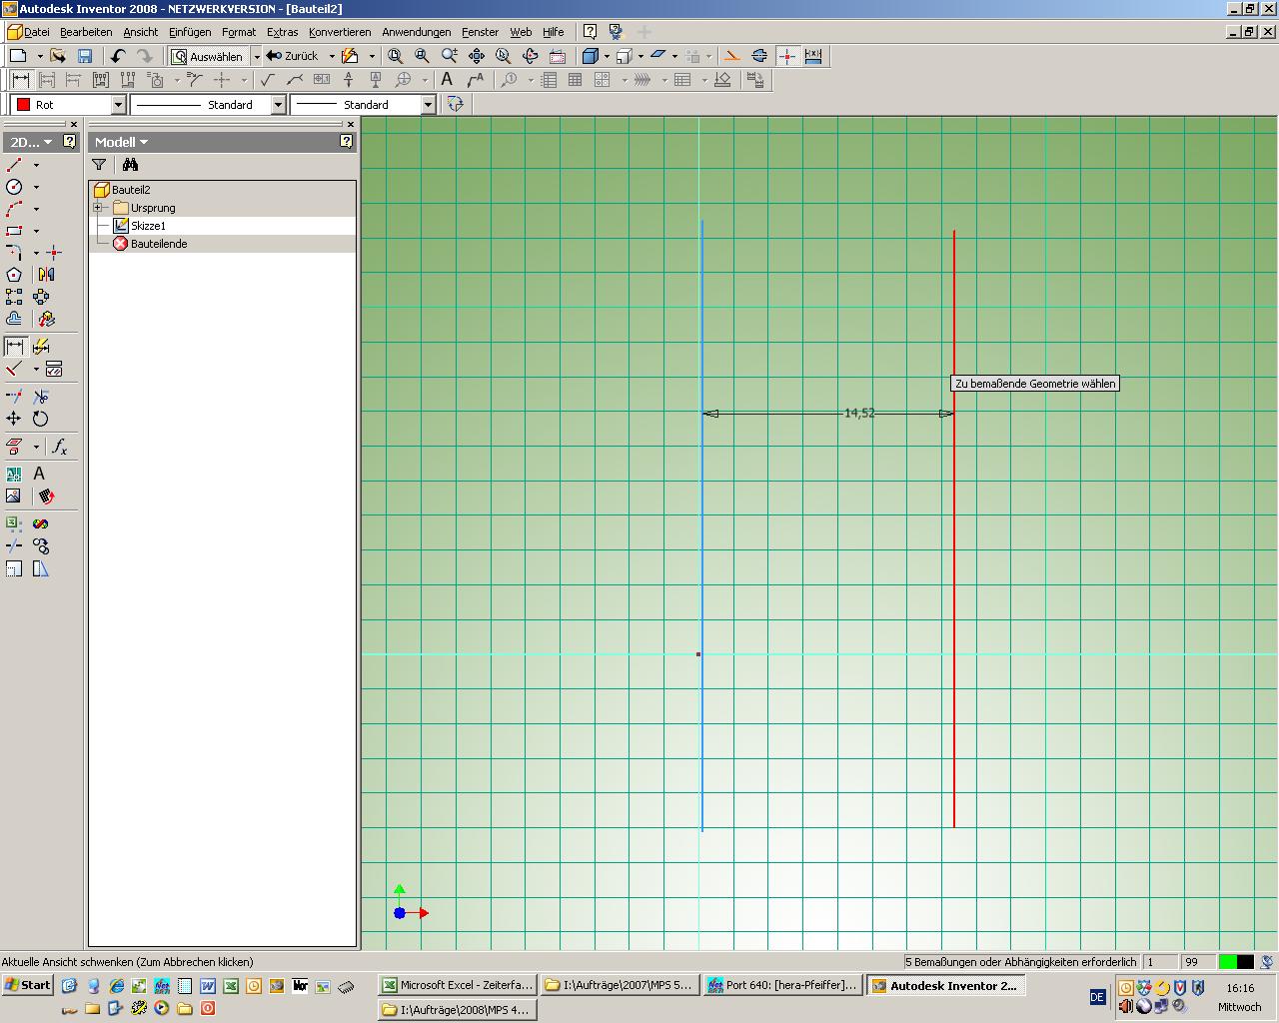Open the Konvertieren menu
This screenshot has height=1023, width=1279.
tap(339, 32)
